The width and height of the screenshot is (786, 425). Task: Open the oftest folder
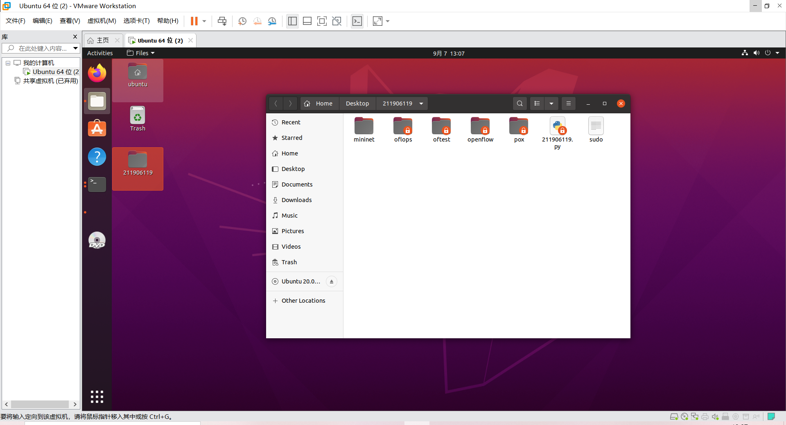[441, 130]
